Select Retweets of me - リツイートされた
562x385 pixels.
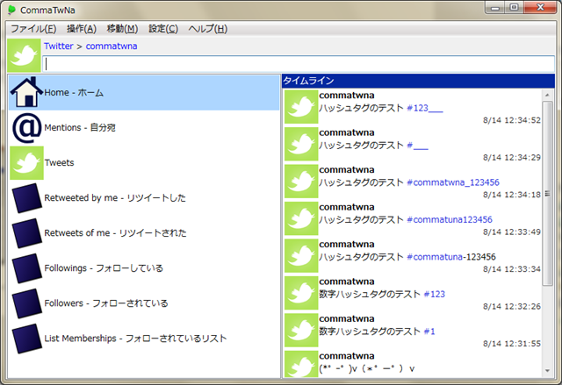click(x=144, y=233)
